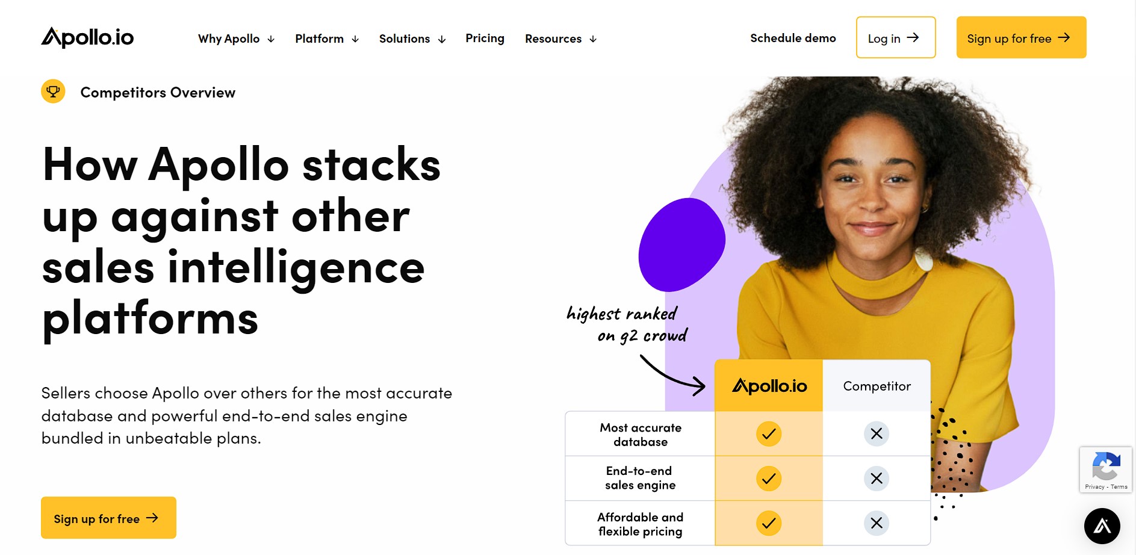Open the Platform dropdown menu
Screen dimensions: 1136x555
pyautogui.click(x=327, y=39)
